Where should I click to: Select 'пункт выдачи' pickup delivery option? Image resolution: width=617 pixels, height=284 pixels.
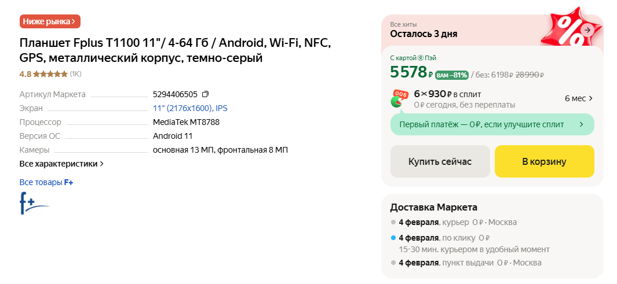(466, 263)
